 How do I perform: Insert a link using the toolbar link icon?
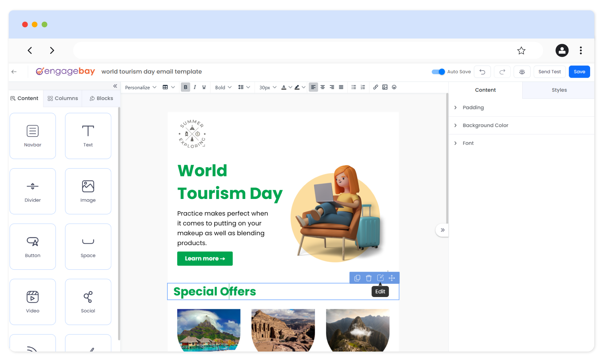tap(376, 87)
